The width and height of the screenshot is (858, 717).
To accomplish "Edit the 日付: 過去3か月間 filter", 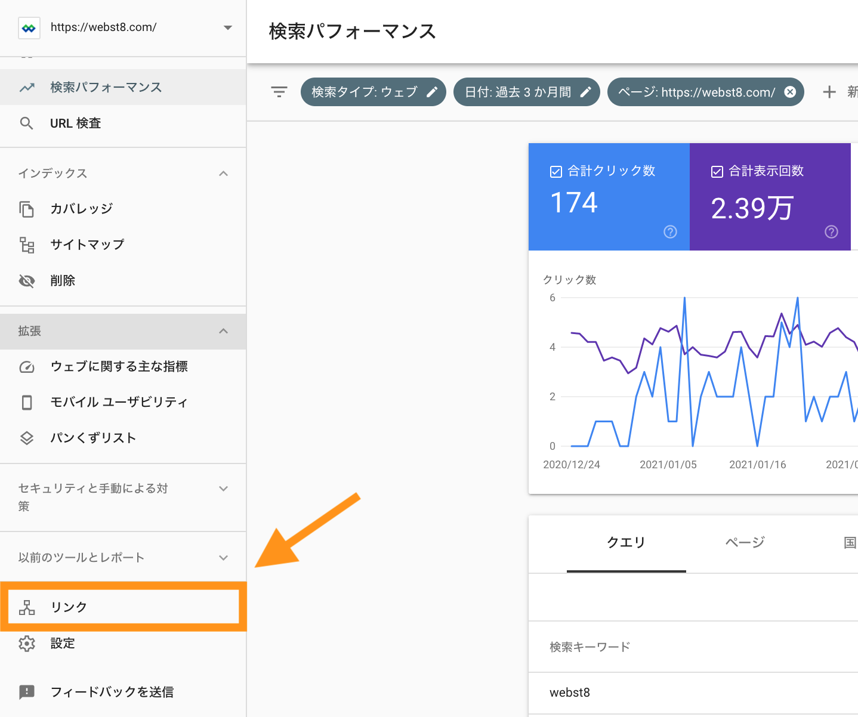I will pos(587,91).
